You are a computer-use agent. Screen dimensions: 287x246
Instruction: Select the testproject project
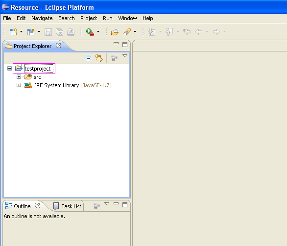point(38,69)
